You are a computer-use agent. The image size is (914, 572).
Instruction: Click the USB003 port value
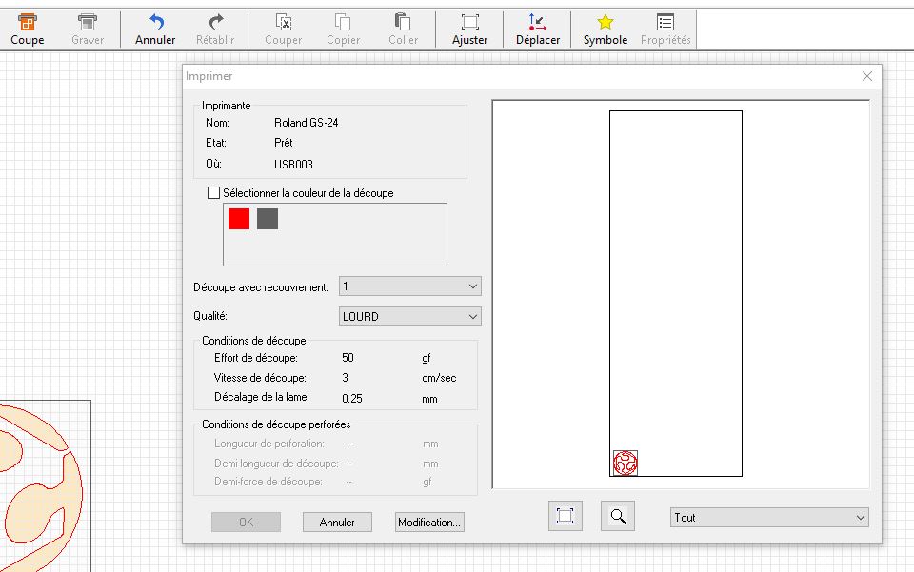click(293, 165)
